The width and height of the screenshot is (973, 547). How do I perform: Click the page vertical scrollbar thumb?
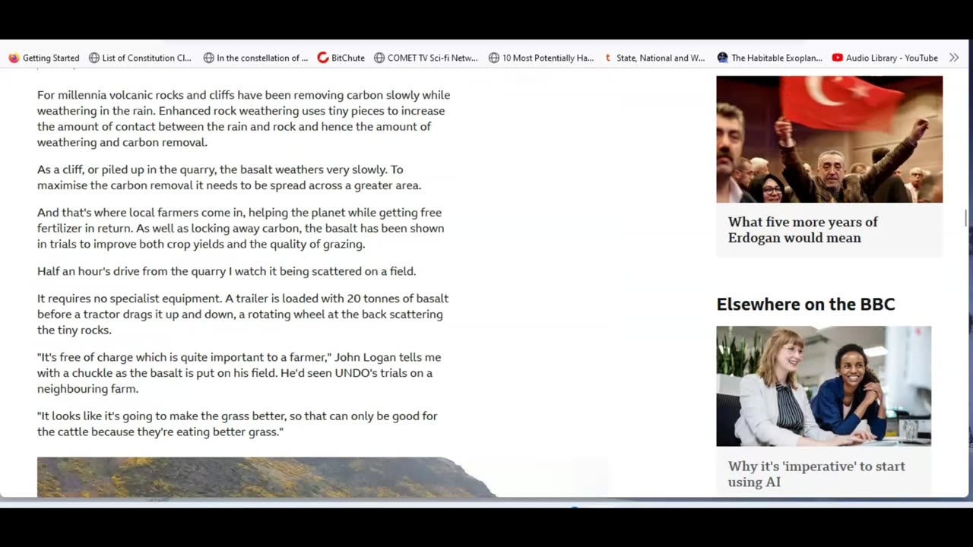pos(966,218)
